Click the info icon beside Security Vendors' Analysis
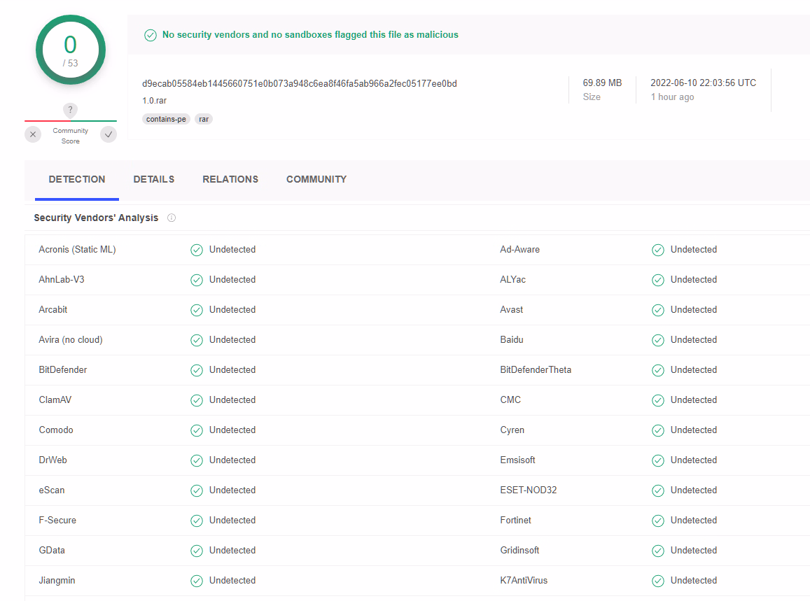This screenshot has height=601, width=810. 172,218
